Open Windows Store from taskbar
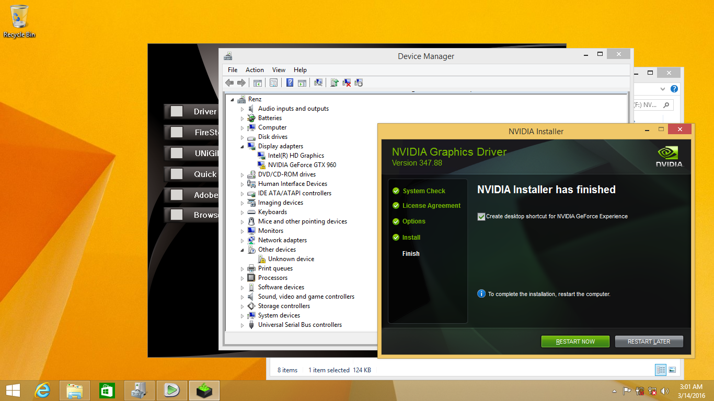Viewport: 714px width, 401px height. point(107,390)
